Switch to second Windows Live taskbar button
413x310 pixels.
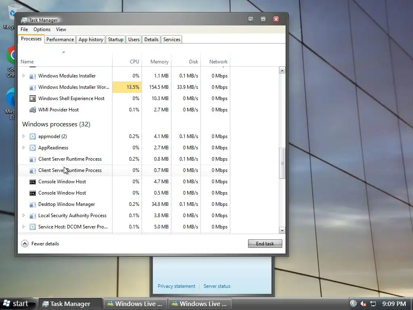[x=200, y=304]
